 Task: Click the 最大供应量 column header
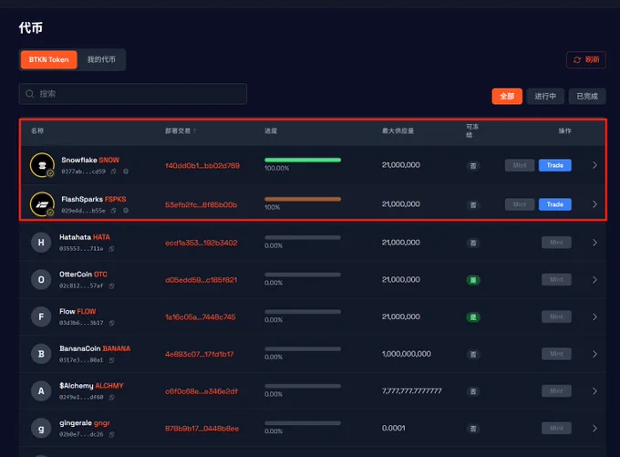coord(398,131)
